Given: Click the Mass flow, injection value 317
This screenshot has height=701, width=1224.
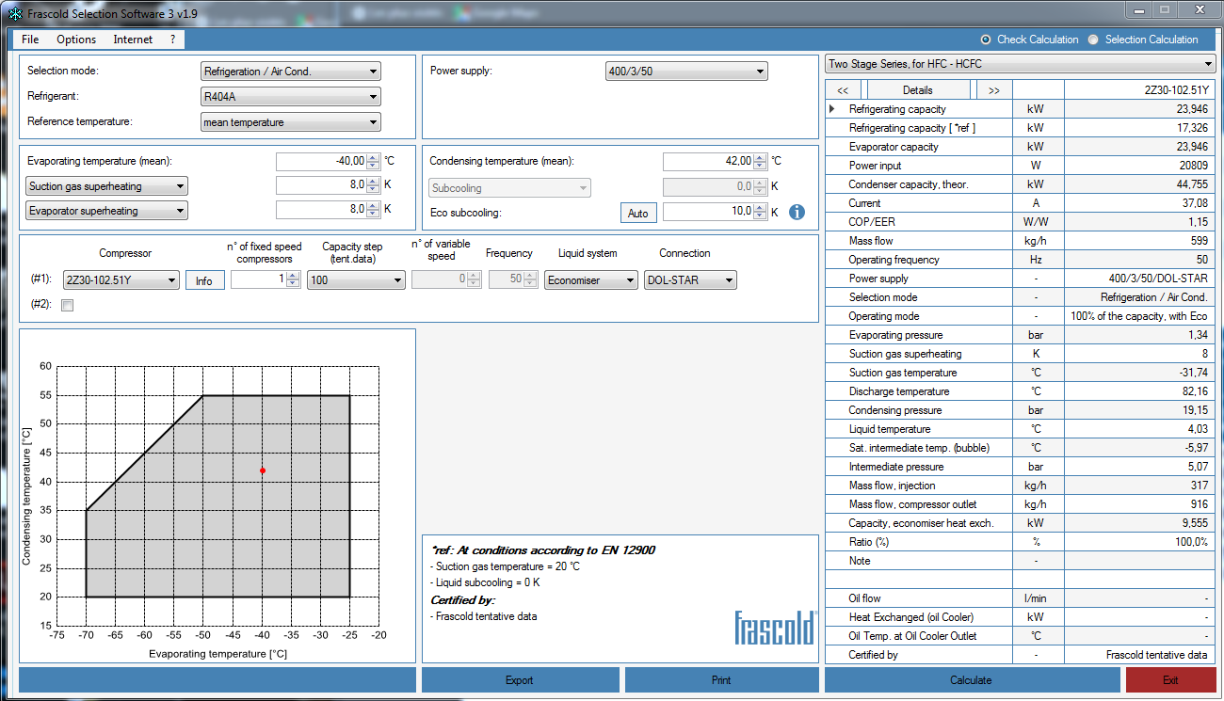Looking at the screenshot, I should click(1140, 486).
